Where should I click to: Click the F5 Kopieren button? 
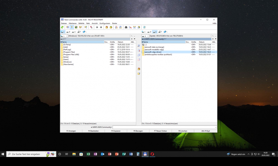pos(116,131)
